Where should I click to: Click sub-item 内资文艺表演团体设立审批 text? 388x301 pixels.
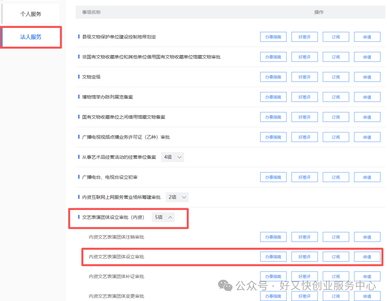pos(116,257)
